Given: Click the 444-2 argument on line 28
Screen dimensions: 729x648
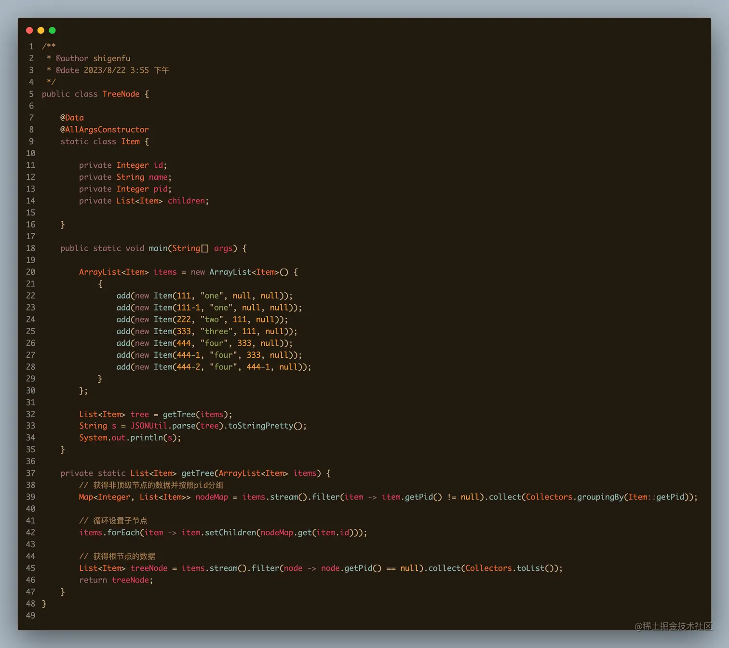Looking at the screenshot, I should (x=189, y=367).
